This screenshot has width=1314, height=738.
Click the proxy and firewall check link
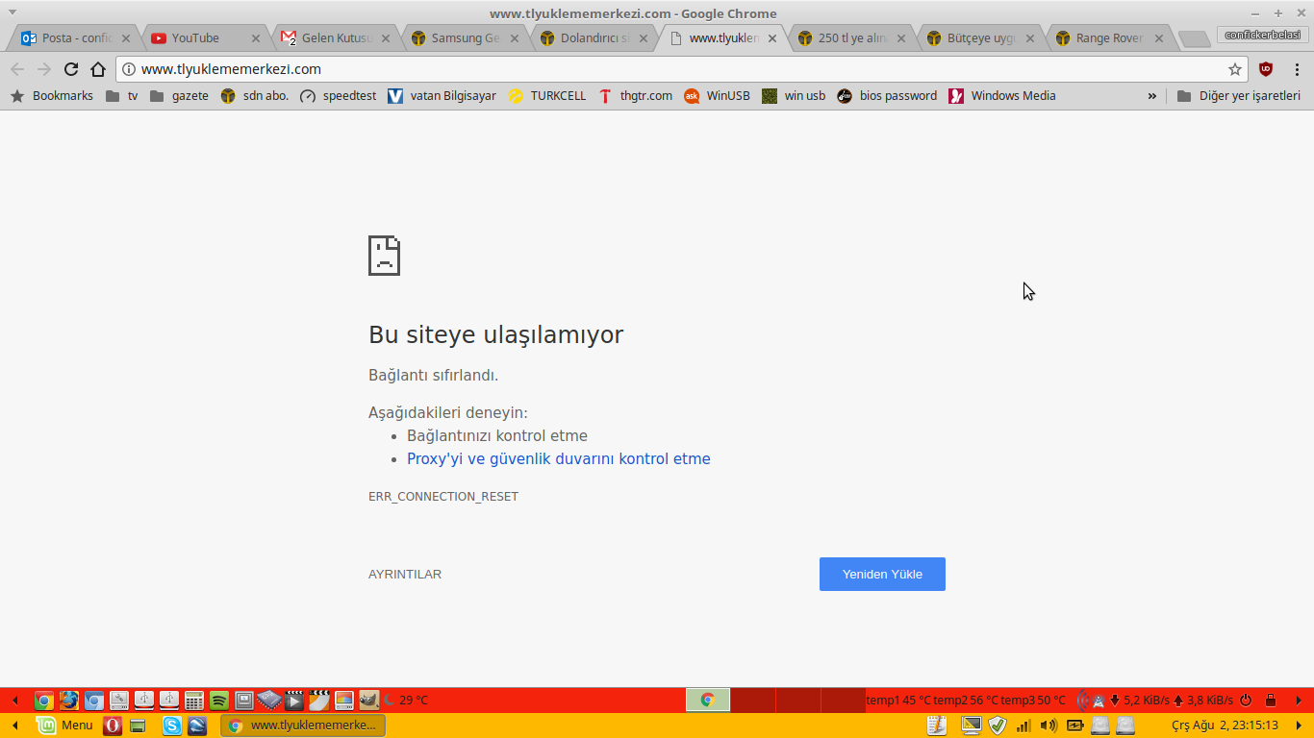point(558,459)
